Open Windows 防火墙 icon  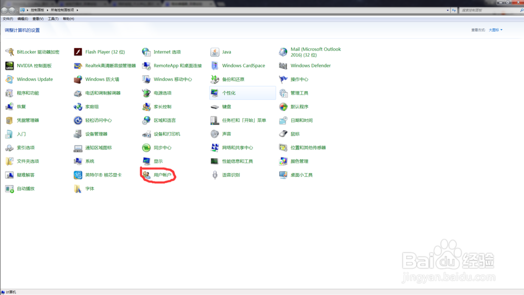78,79
